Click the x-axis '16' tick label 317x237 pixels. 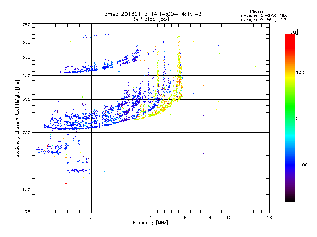(x=269, y=218)
